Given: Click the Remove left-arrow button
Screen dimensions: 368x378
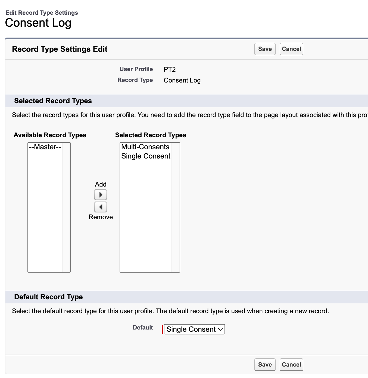Looking at the screenshot, I should point(101,207).
